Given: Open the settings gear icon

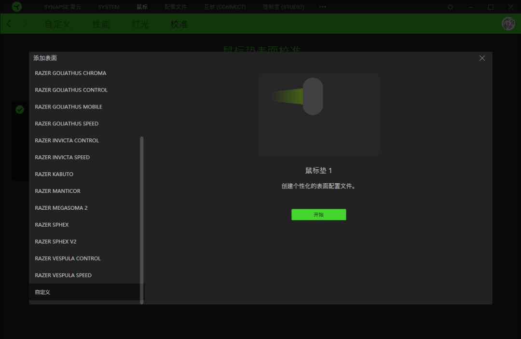Looking at the screenshot, I should point(450,7).
